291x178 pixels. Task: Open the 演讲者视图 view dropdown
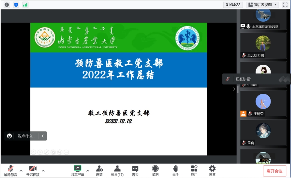point(262,5)
